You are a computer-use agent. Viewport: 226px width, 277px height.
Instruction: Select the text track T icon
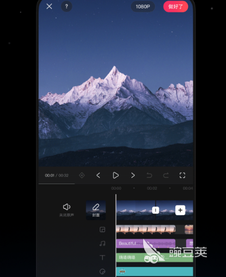103,257
